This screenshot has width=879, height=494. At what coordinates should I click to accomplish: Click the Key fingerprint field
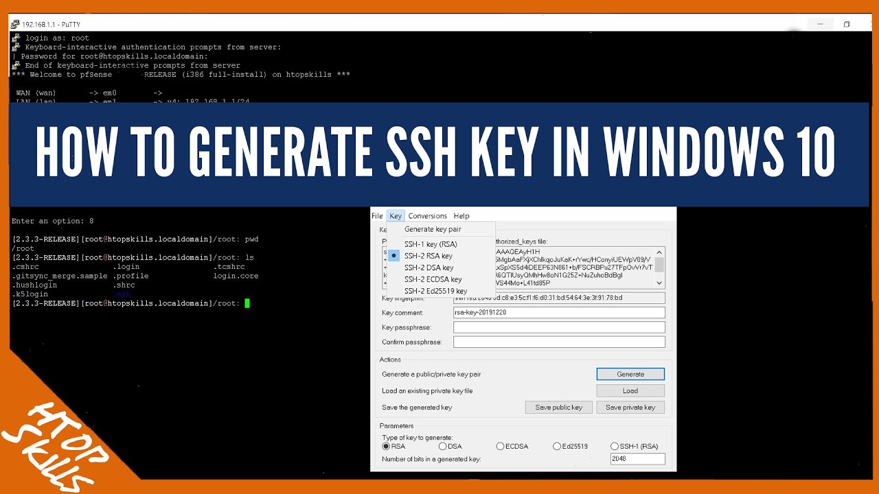(559, 298)
